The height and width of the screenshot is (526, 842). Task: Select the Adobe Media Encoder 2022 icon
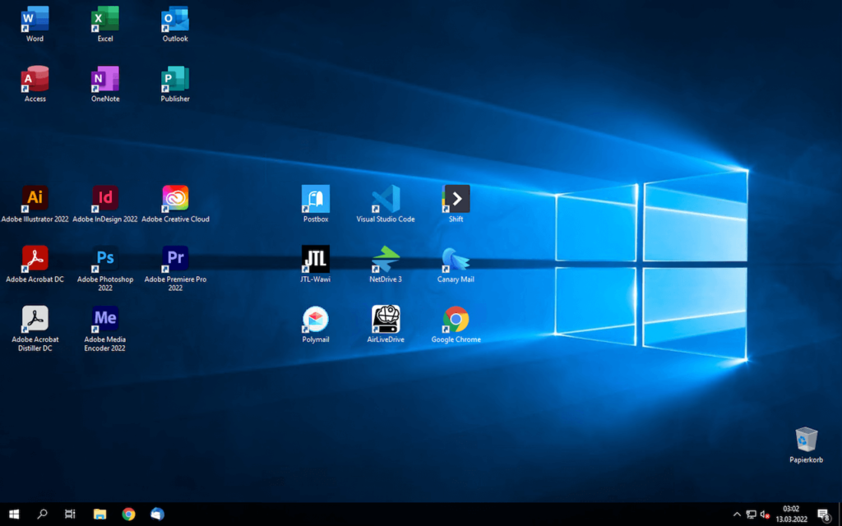click(x=105, y=329)
